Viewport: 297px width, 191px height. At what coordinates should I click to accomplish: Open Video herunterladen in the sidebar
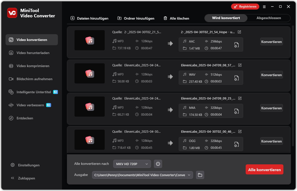(x=32, y=53)
